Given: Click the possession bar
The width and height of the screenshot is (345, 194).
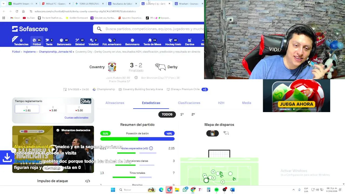Looking at the screenshot, I should click(x=137, y=139).
